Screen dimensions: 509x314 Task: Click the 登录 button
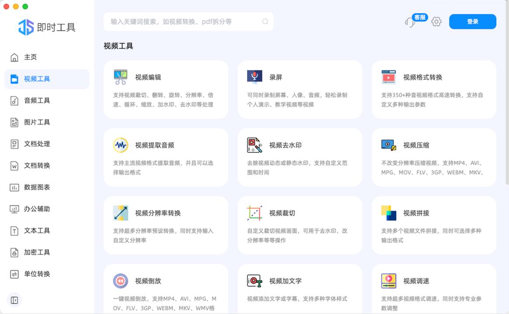(472, 22)
